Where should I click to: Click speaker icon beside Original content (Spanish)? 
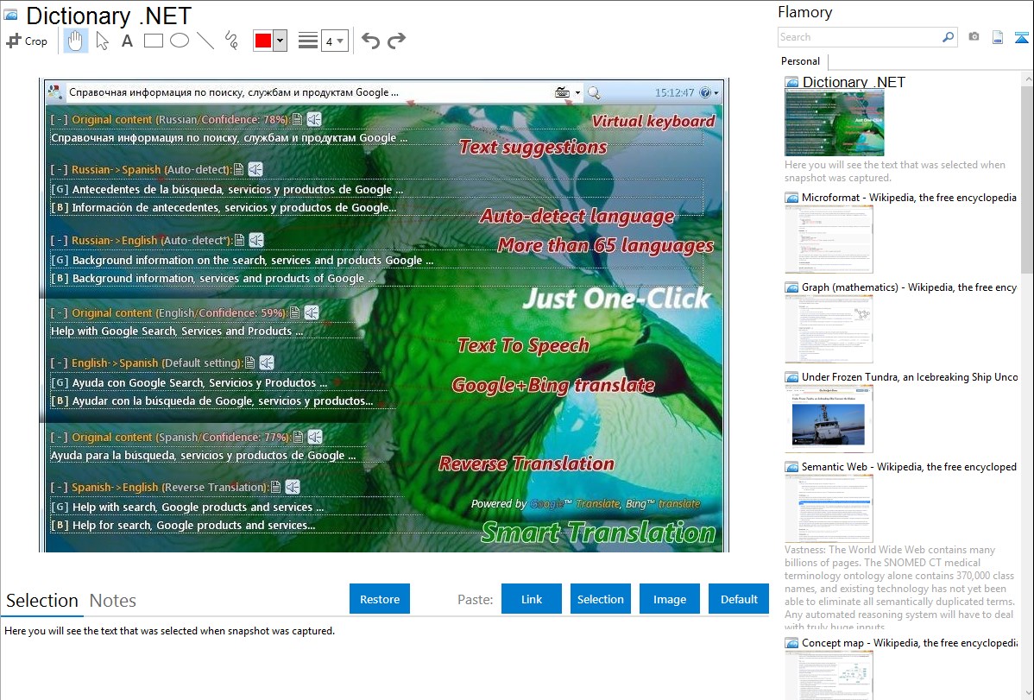[314, 437]
